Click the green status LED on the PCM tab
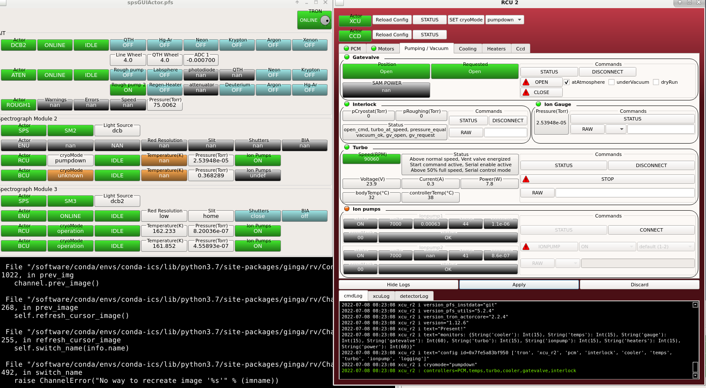Viewport: 706px width, 388px height. pyautogui.click(x=346, y=49)
